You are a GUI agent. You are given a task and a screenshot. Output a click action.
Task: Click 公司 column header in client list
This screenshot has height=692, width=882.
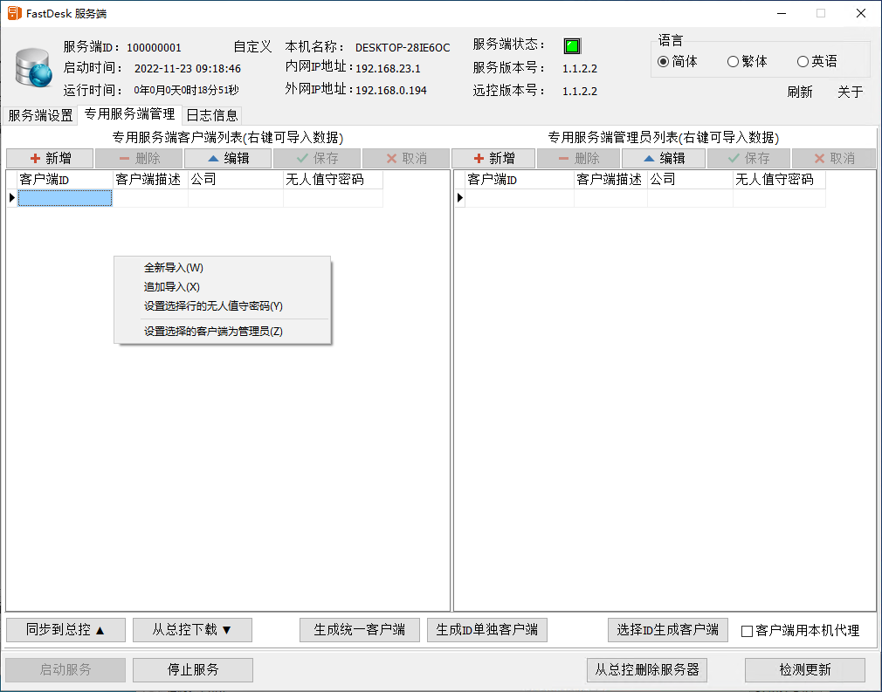pyautogui.click(x=236, y=179)
